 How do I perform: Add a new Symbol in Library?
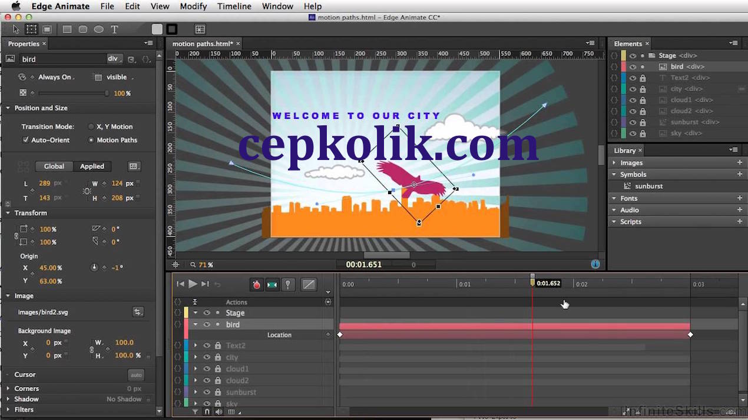pyautogui.click(x=740, y=174)
